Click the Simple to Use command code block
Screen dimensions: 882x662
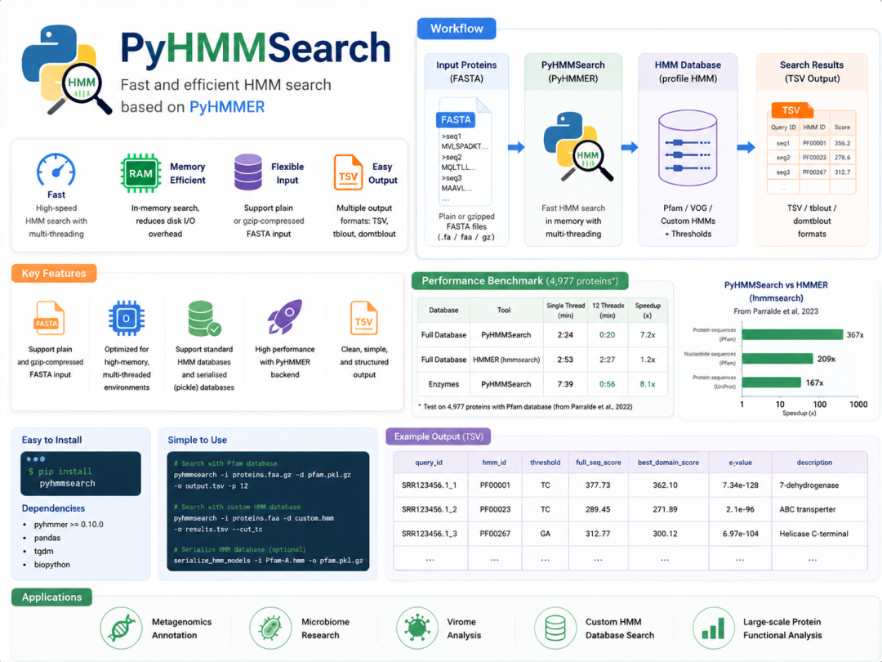point(268,511)
